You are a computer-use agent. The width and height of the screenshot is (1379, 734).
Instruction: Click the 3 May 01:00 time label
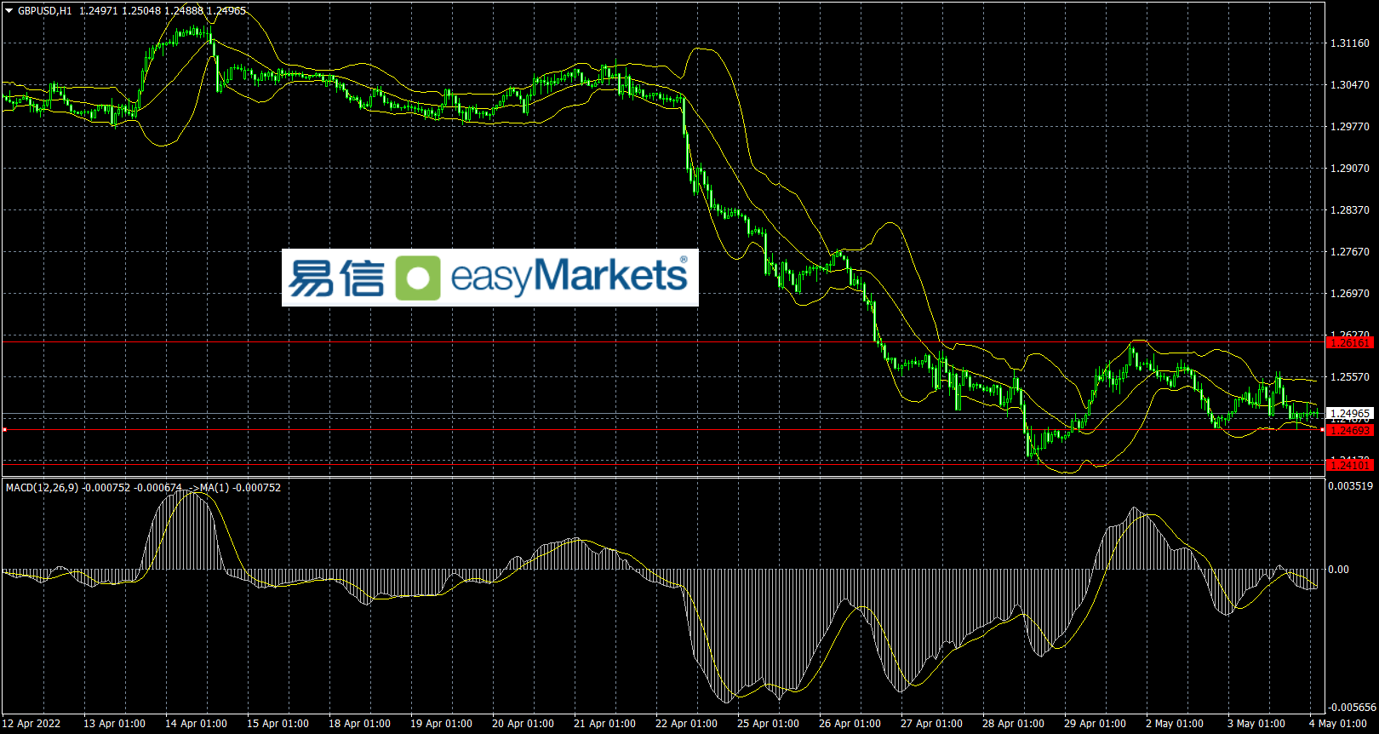point(1256,724)
